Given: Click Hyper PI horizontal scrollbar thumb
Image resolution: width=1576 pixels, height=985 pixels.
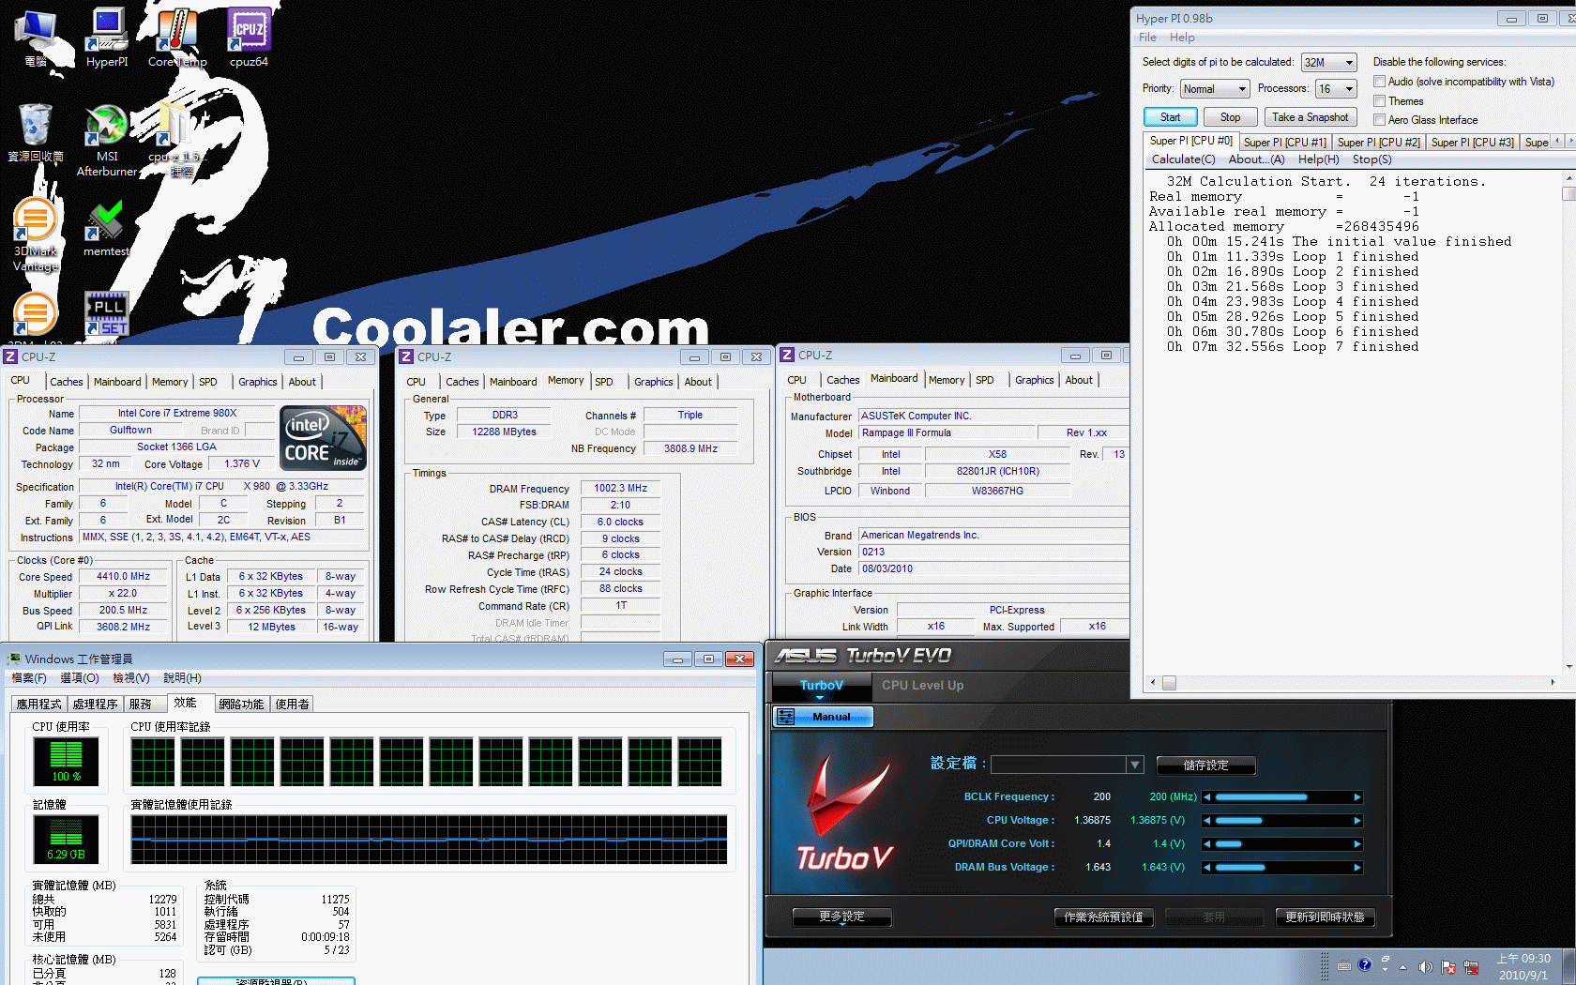Looking at the screenshot, I should pyautogui.click(x=1169, y=683).
